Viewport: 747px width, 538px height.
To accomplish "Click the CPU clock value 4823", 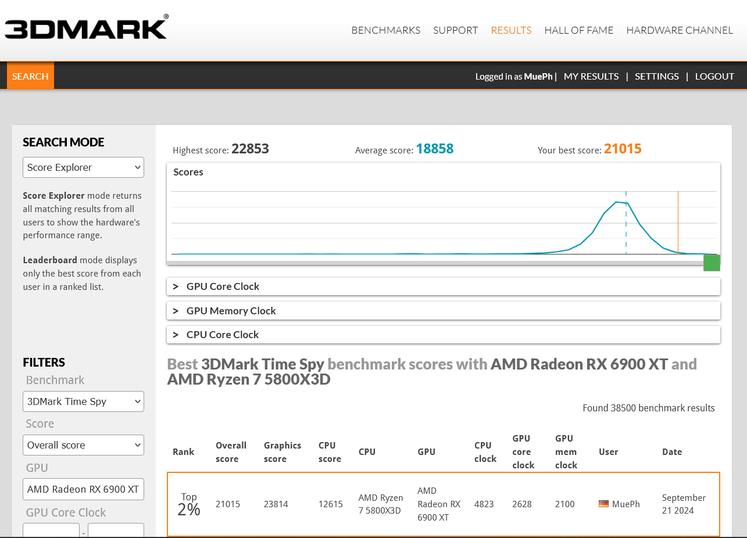I will click(484, 504).
